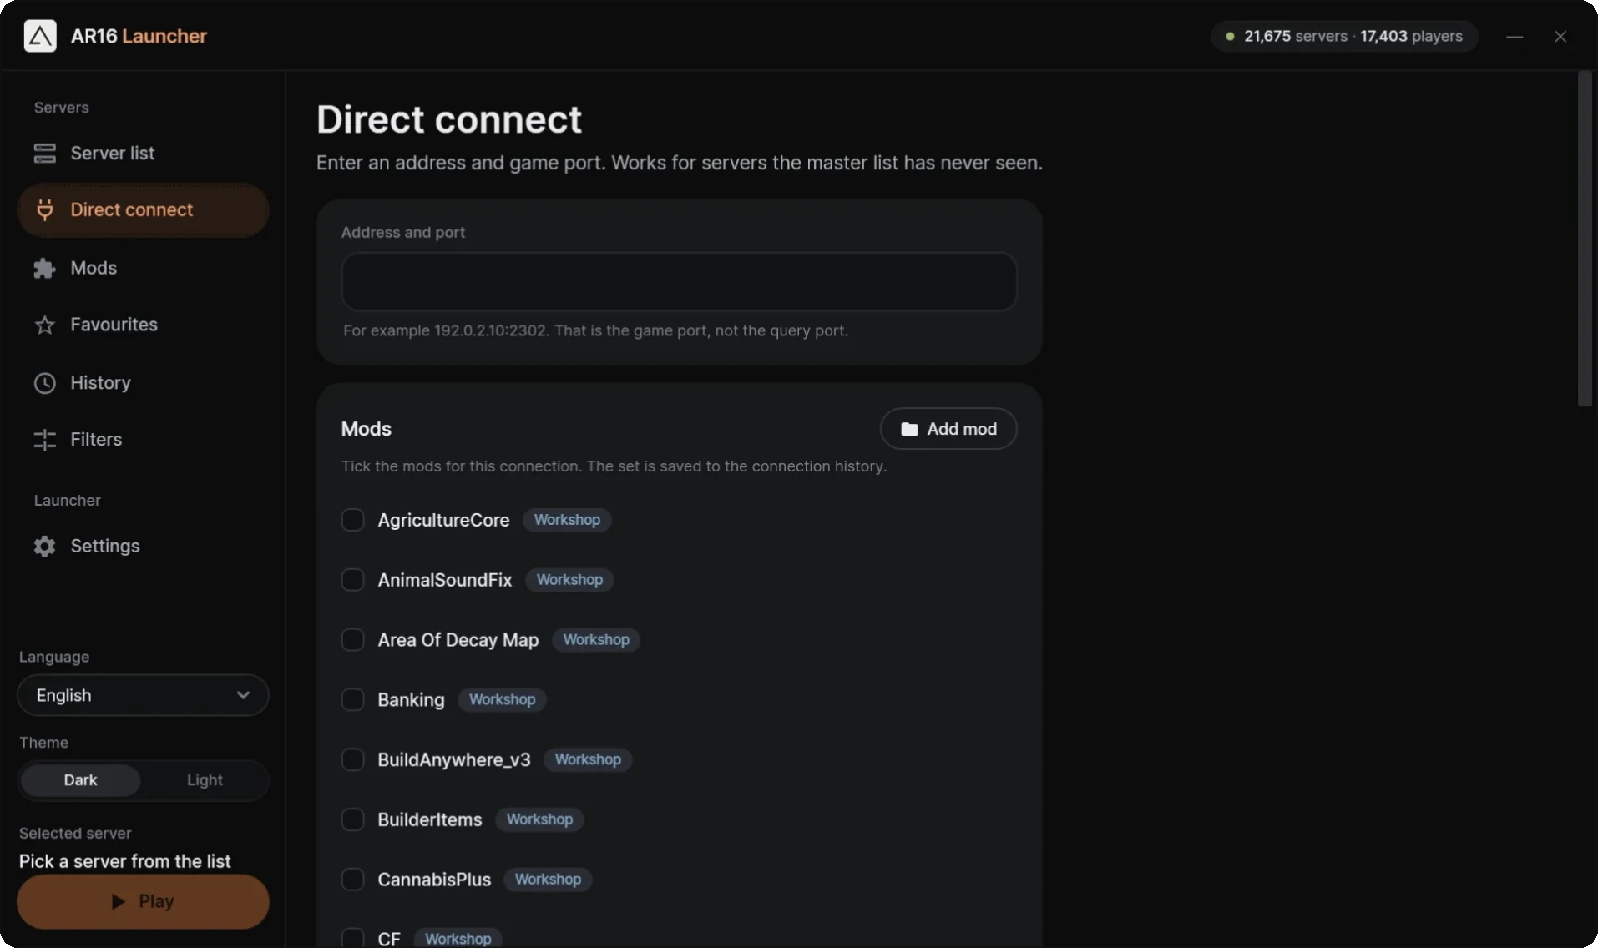Tick the BuilderItems mod checkbox
The width and height of the screenshot is (1598, 948).
pyautogui.click(x=352, y=819)
